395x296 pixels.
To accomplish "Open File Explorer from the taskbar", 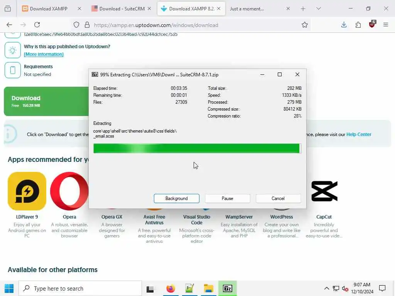I will [x=209, y=288].
